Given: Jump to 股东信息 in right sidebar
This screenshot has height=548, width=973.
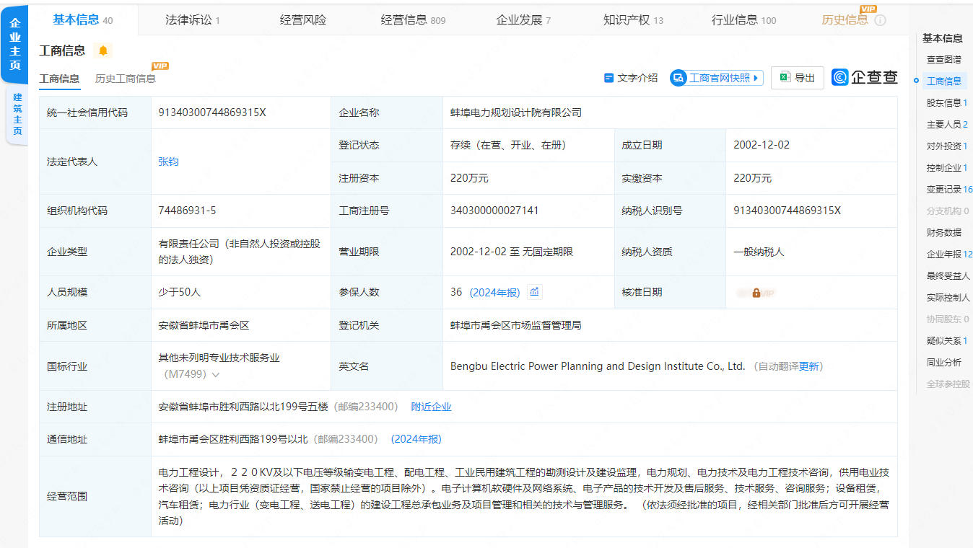Looking at the screenshot, I should 944,103.
